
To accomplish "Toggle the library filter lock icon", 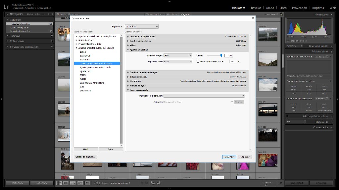I will [281, 14].
